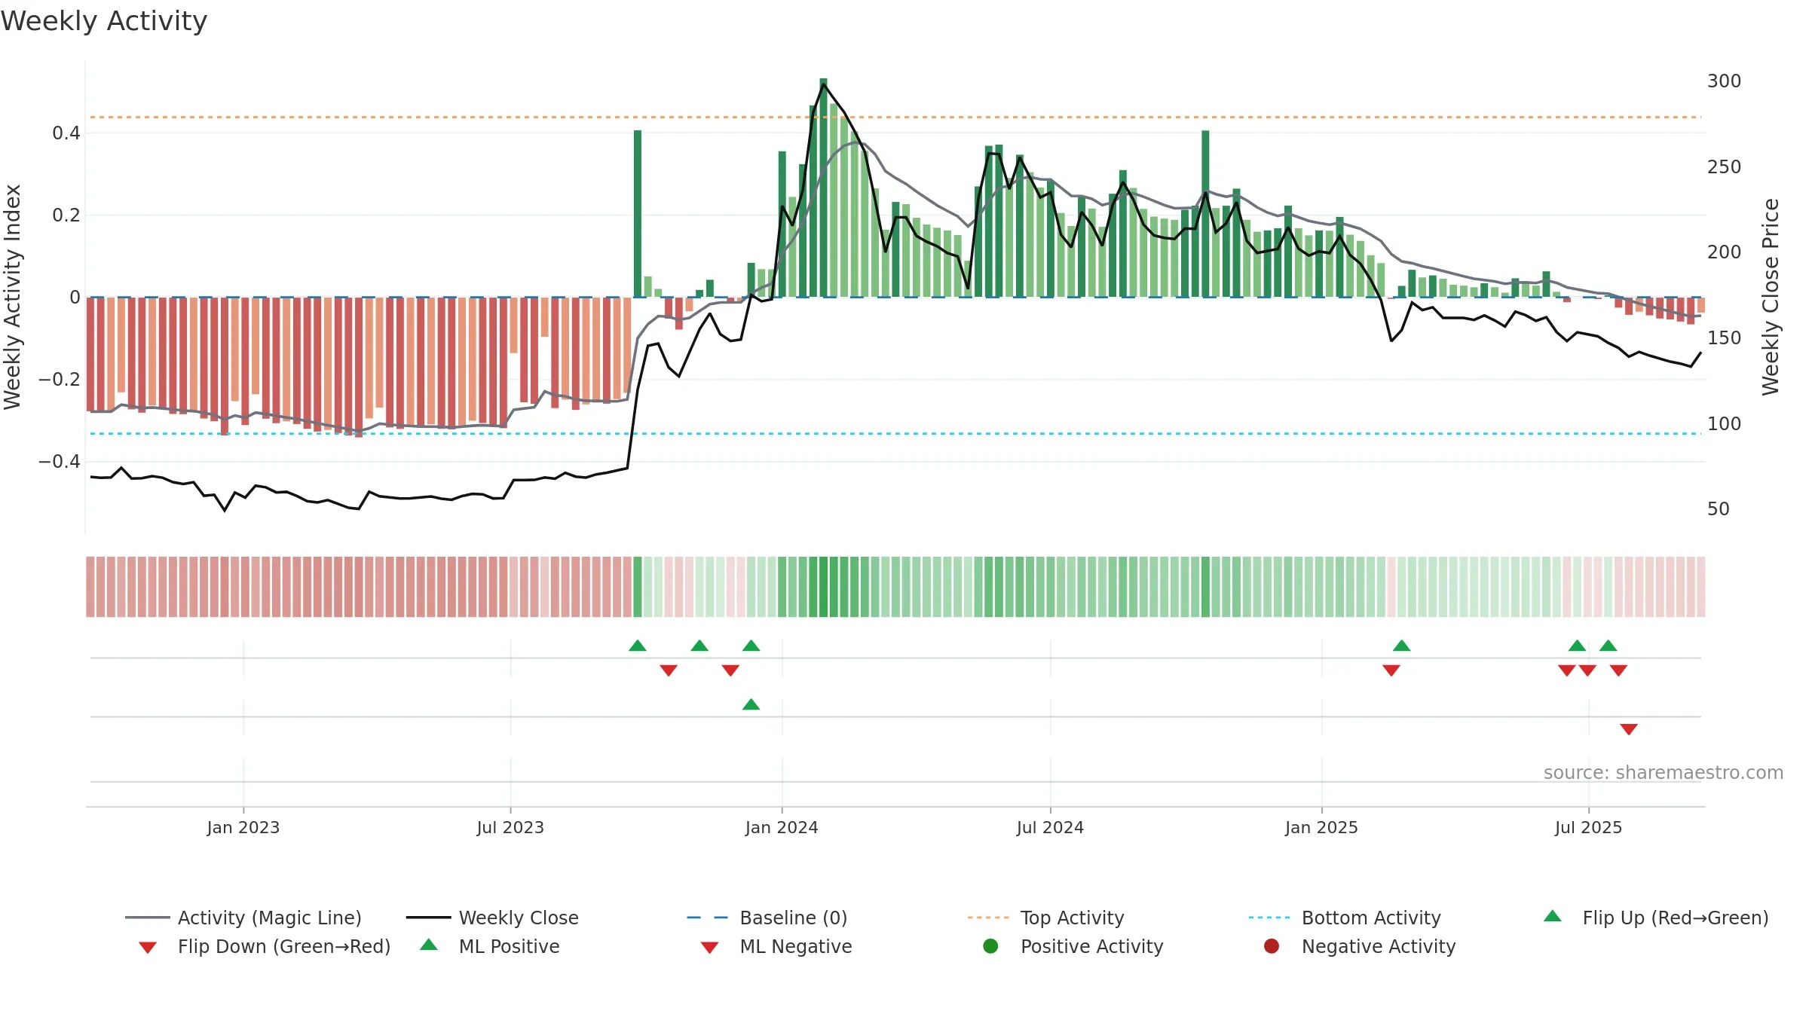Viewport: 1809px width, 1017px height.
Task: Click the 0.4 activity index tick label
Action: click(66, 133)
